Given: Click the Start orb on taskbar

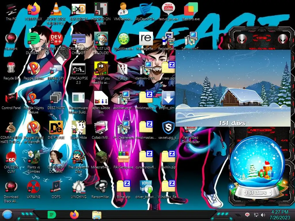Looking at the screenshot, I should point(7,215).
